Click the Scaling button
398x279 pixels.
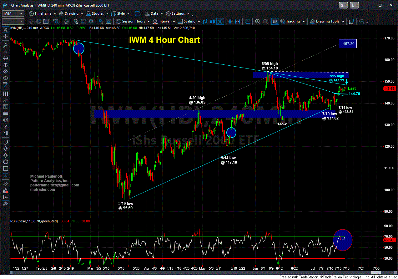click(187, 21)
